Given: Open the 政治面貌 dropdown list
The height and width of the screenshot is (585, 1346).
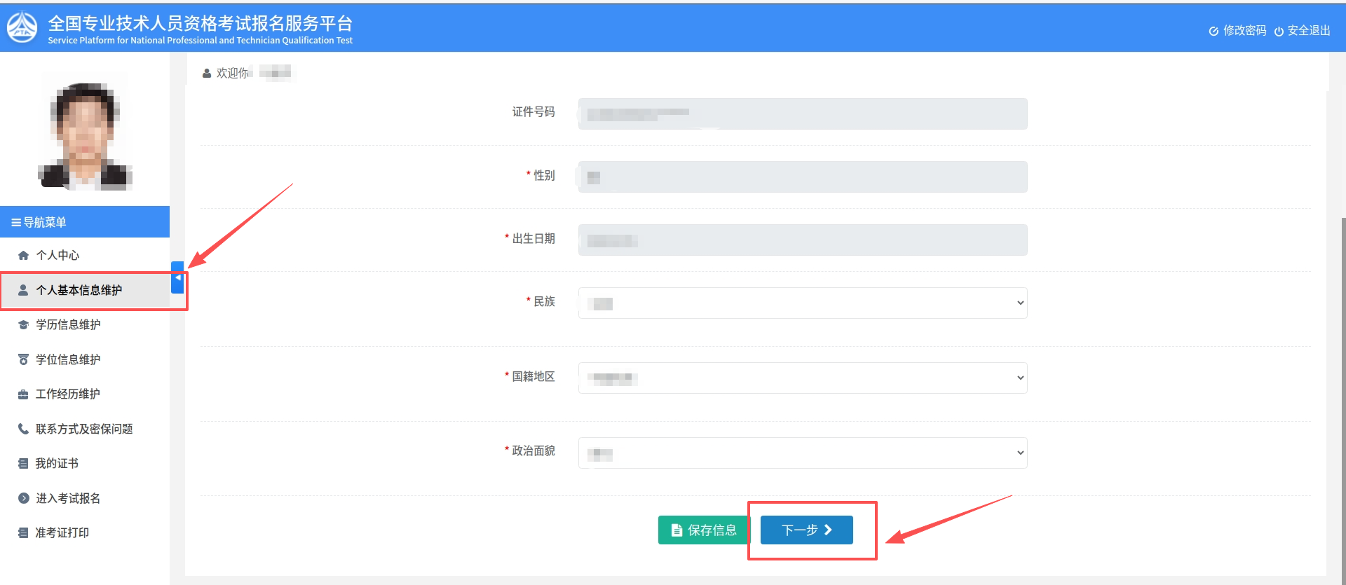Looking at the screenshot, I should point(802,453).
